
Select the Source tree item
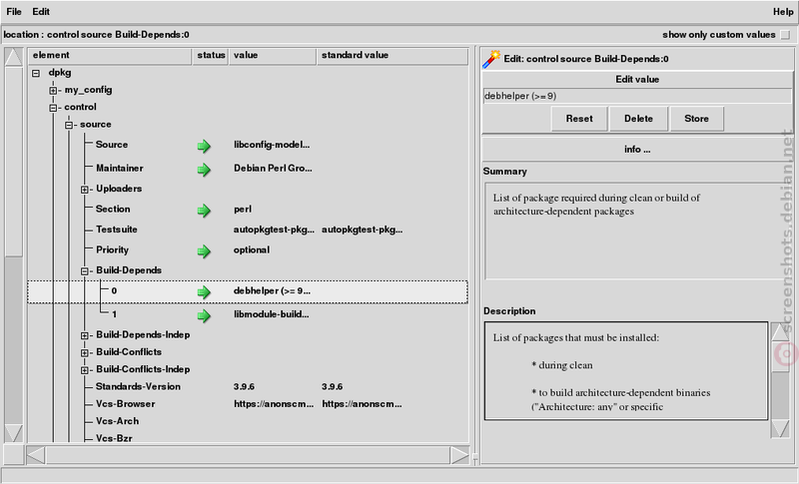(x=112, y=145)
